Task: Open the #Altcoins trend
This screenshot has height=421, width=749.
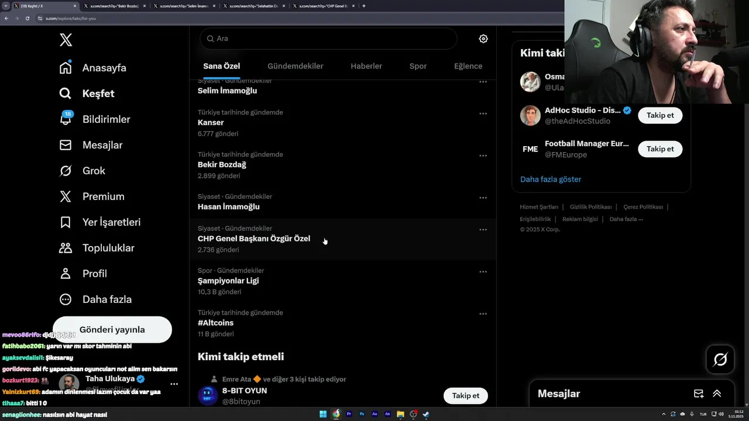Action: pos(343,323)
